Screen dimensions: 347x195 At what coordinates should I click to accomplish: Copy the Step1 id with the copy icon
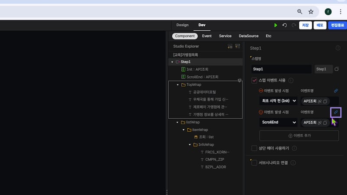tap(337, 69)
